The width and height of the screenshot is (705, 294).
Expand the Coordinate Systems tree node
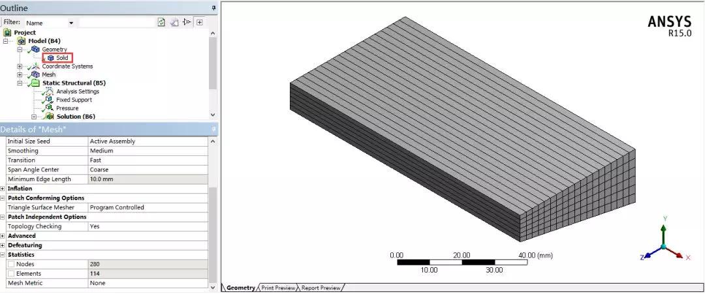(20, 66)
